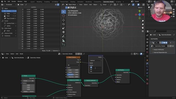This screenshot has width=176, height=99.
Task: Open the Modifiers wrench tab in properties
Action: pyautogui.click(x=147, y=64)
